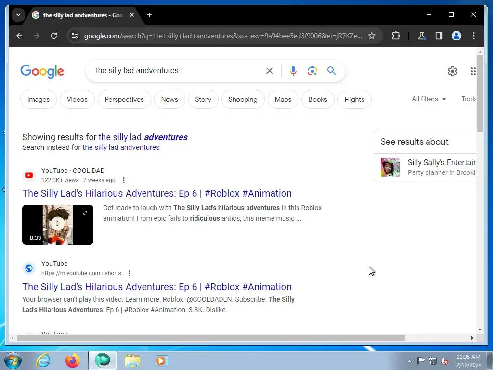This screenshot has width=493, height=370.
Task: Switch to News results
Action: coord(169,99)
